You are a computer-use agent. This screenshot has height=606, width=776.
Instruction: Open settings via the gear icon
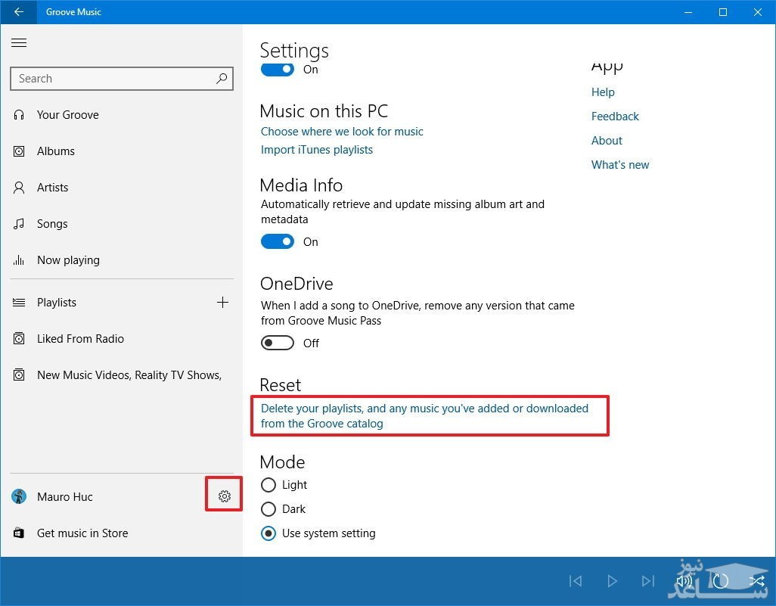[x=224, y=496]
